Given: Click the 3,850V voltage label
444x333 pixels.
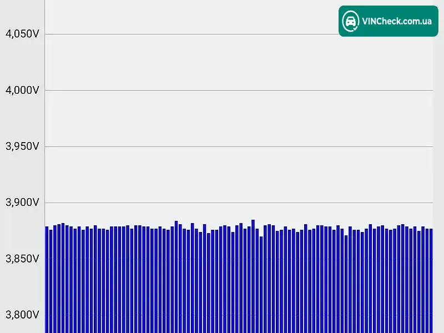Looking at the screenshot, I should (22, 259).
